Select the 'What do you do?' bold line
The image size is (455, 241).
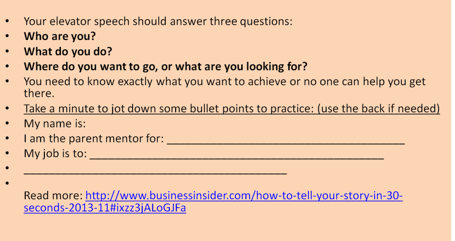[x=68, y=51]
